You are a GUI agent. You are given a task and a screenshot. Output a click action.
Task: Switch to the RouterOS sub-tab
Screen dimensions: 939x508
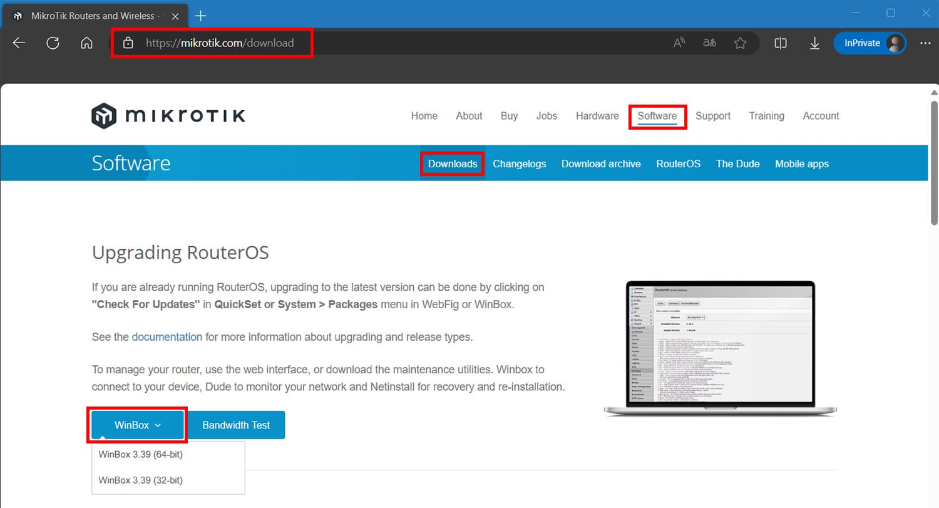[678, 163]
